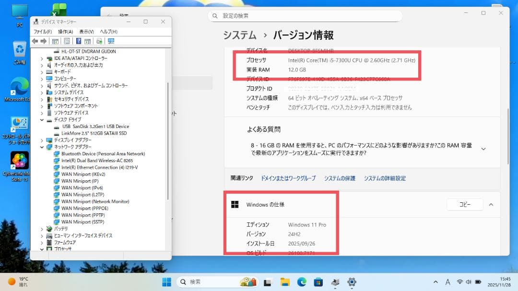
Task: Click the back arrow in Device Manager toolbar
Action: point(35,41)
